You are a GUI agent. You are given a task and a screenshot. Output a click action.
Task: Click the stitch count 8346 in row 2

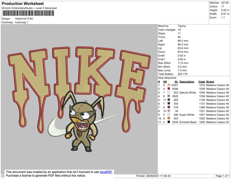(175, 89)
